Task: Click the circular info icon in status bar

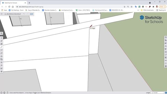Action: [x=4, y=93]
